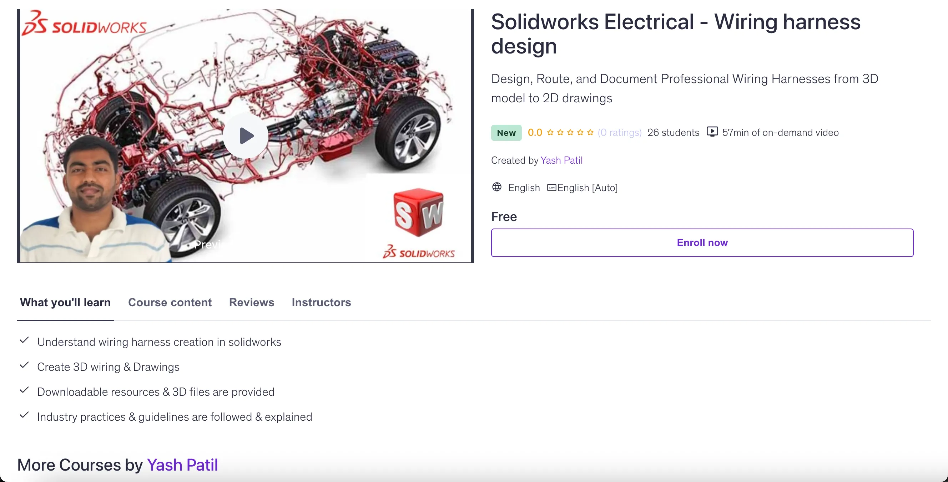Screen dimensions: 948x482
Task: Click the red SW cube logo
Action: click(418, 212)
